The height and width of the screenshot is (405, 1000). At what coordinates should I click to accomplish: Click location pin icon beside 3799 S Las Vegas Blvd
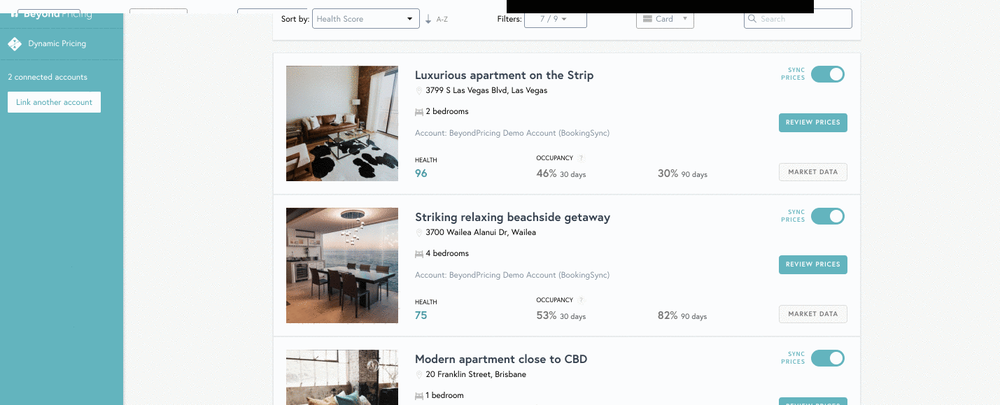[x=419, y=91]
